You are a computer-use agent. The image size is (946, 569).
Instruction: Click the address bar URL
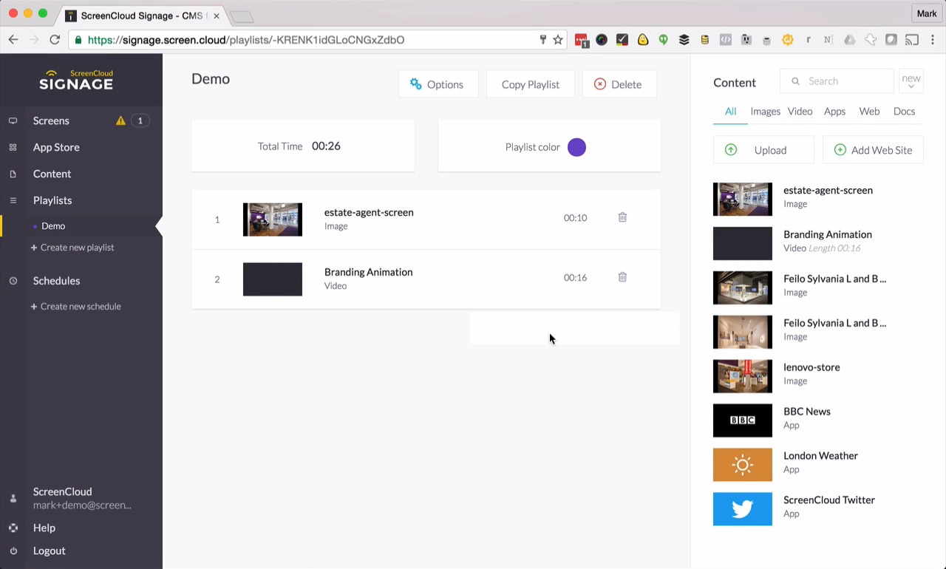246,40
